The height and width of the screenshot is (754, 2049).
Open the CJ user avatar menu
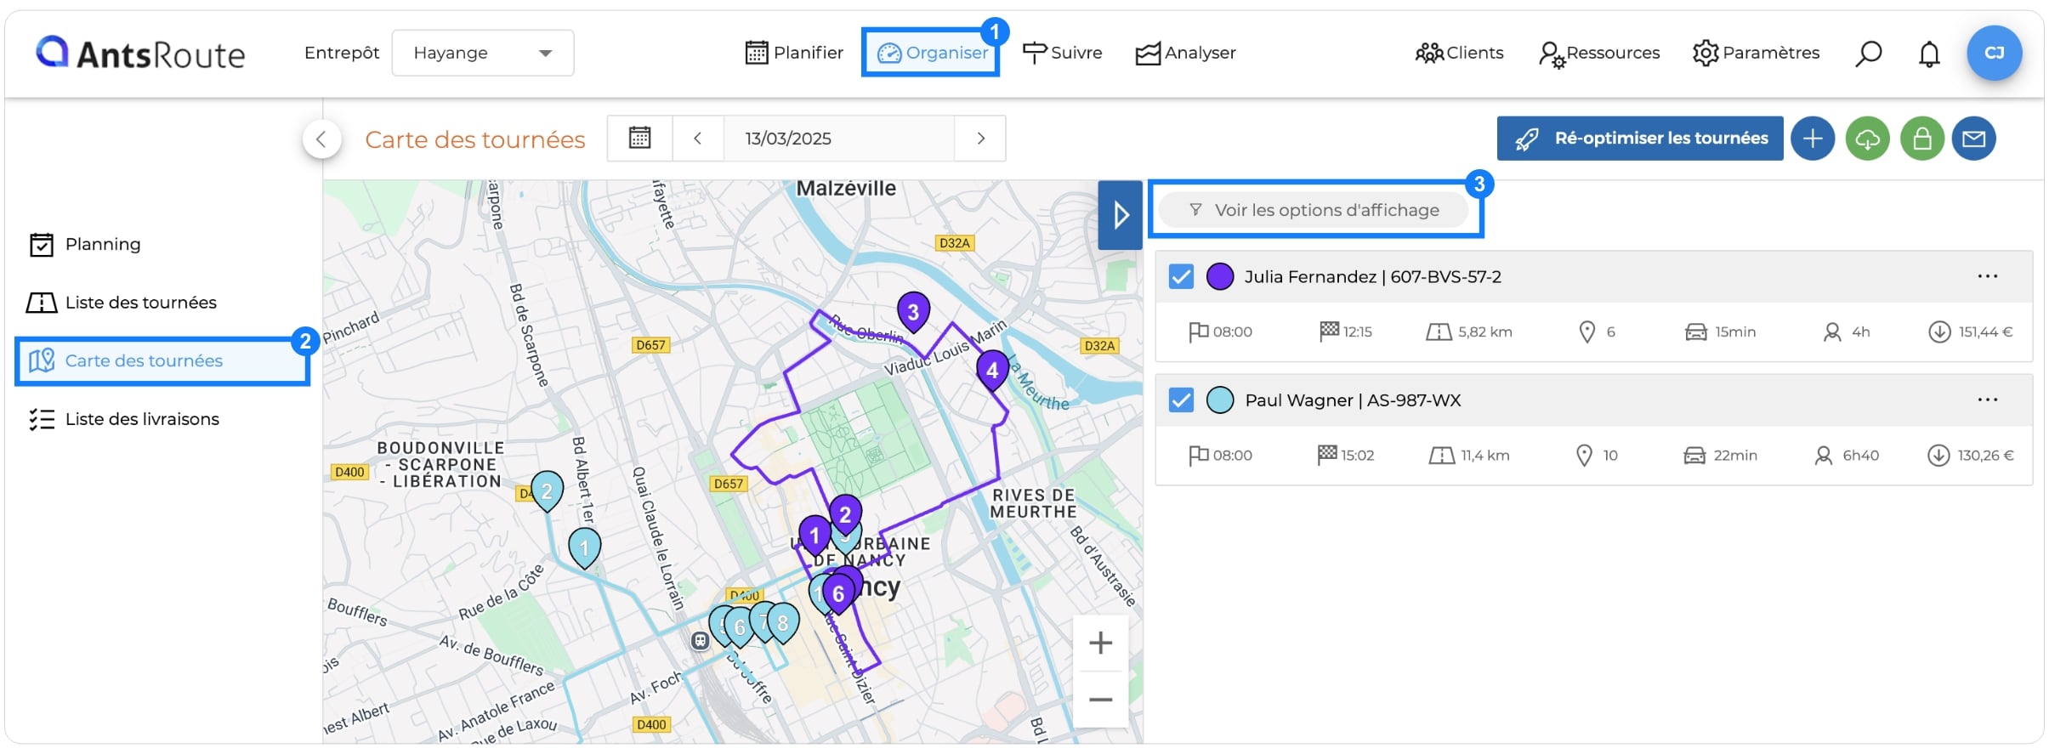point(1994,53)
